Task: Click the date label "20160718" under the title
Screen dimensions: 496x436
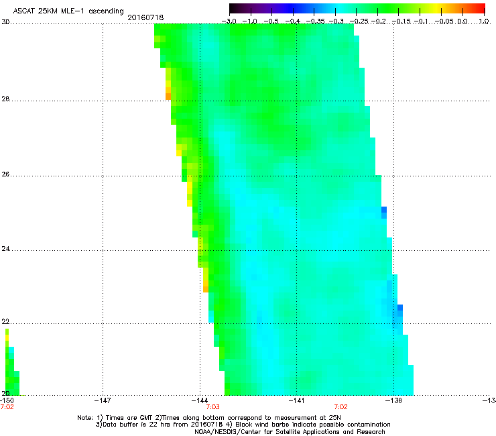Action: click(x=145, y=17)
